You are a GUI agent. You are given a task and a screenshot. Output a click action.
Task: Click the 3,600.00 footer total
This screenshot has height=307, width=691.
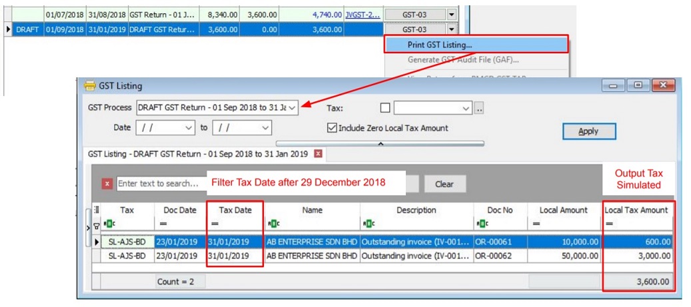[x=638, y=282]
